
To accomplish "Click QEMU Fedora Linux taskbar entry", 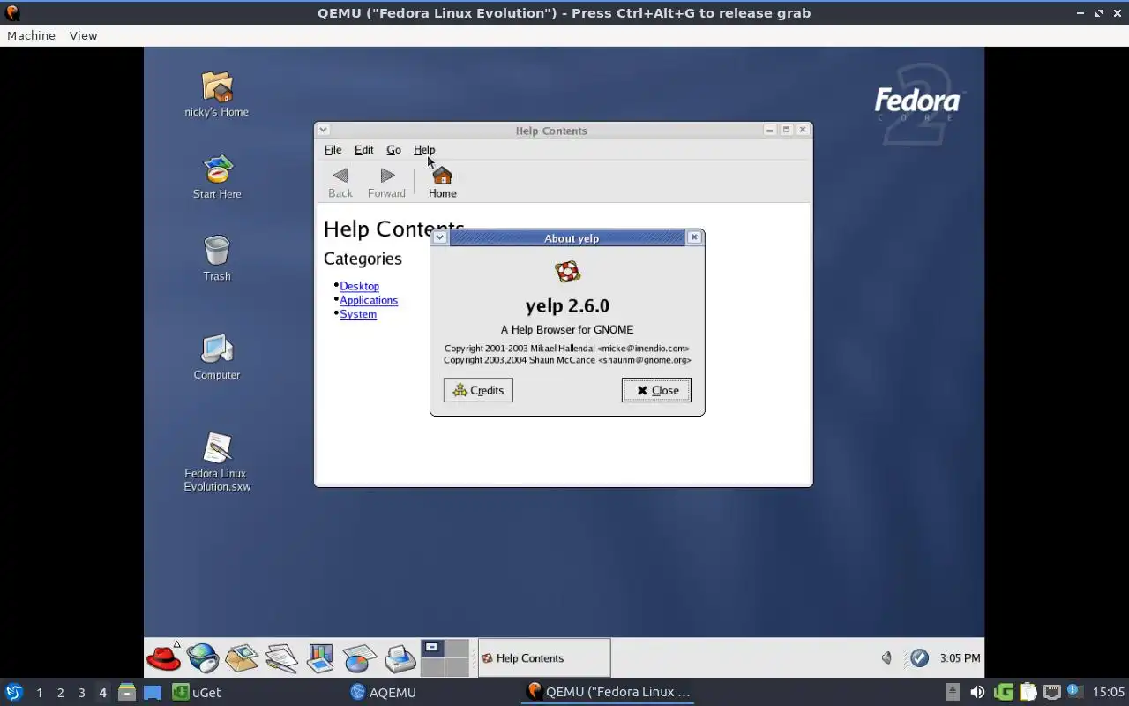I will pos(608,692).
